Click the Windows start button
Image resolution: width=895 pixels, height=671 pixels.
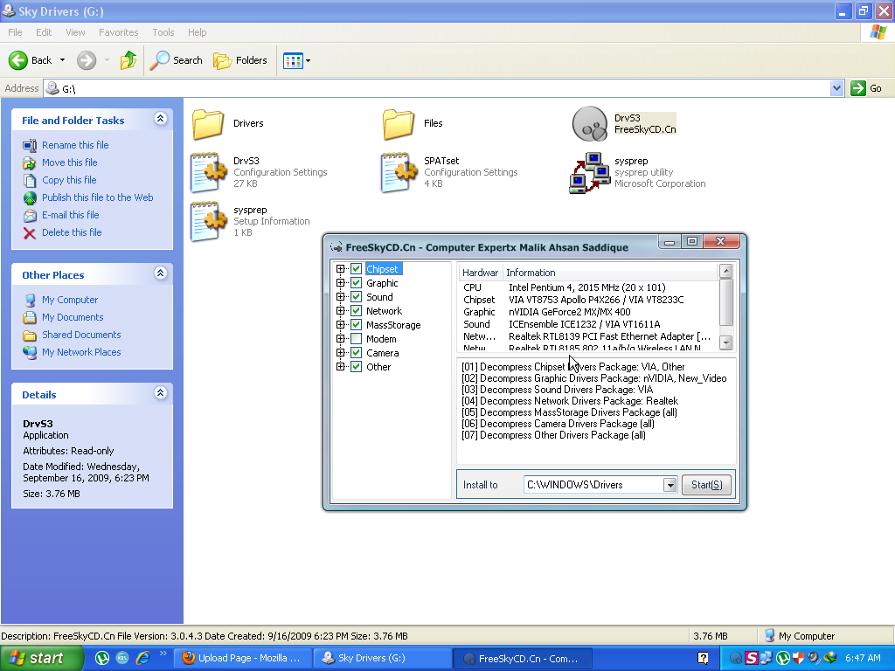(37, 658)
